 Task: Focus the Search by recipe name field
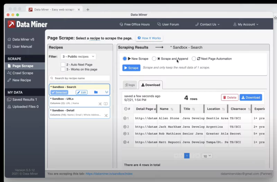79,78
